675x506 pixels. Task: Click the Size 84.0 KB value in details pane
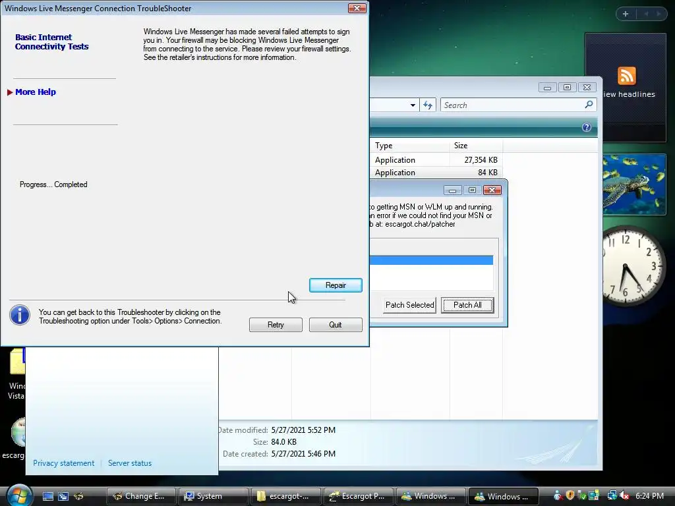(x=283, y=441)
